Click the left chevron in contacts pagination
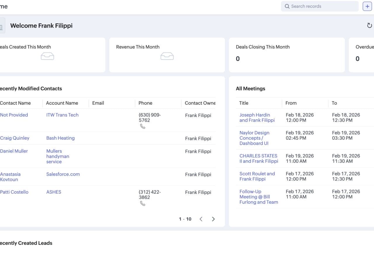374x276 pixels. click(201, 219)
